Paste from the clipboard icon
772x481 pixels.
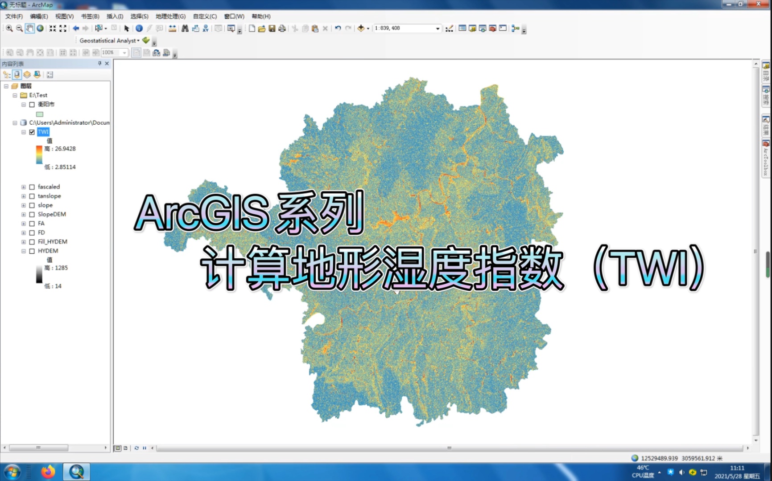pyautogui.click(x=315, y=28)
